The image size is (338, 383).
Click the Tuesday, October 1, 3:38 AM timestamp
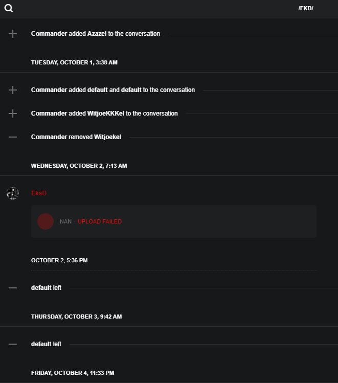[74, 62]
